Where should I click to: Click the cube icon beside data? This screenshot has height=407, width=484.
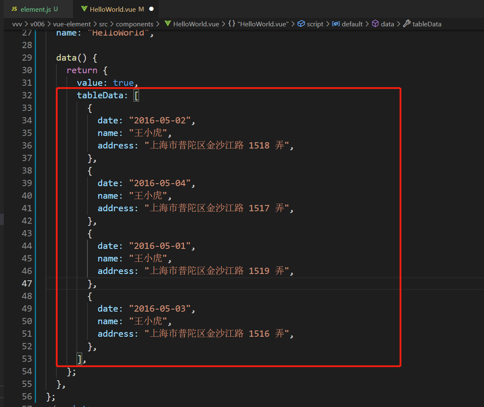(x=375, y=23)
